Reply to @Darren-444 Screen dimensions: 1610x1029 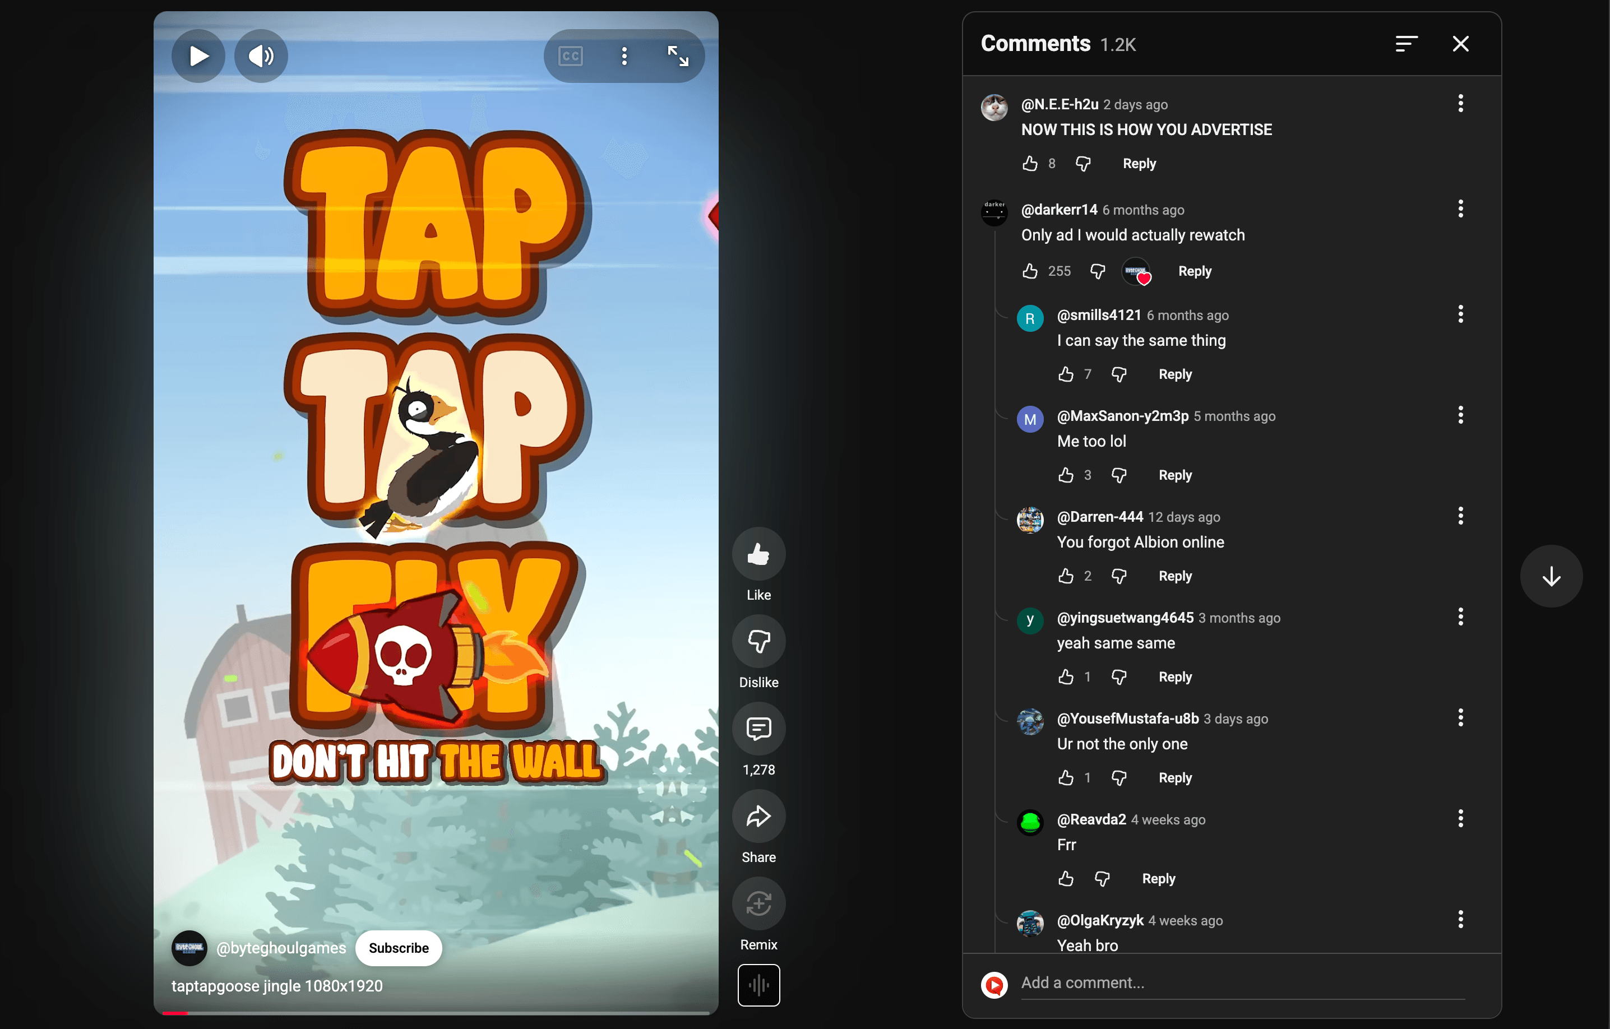point(1175,576)
